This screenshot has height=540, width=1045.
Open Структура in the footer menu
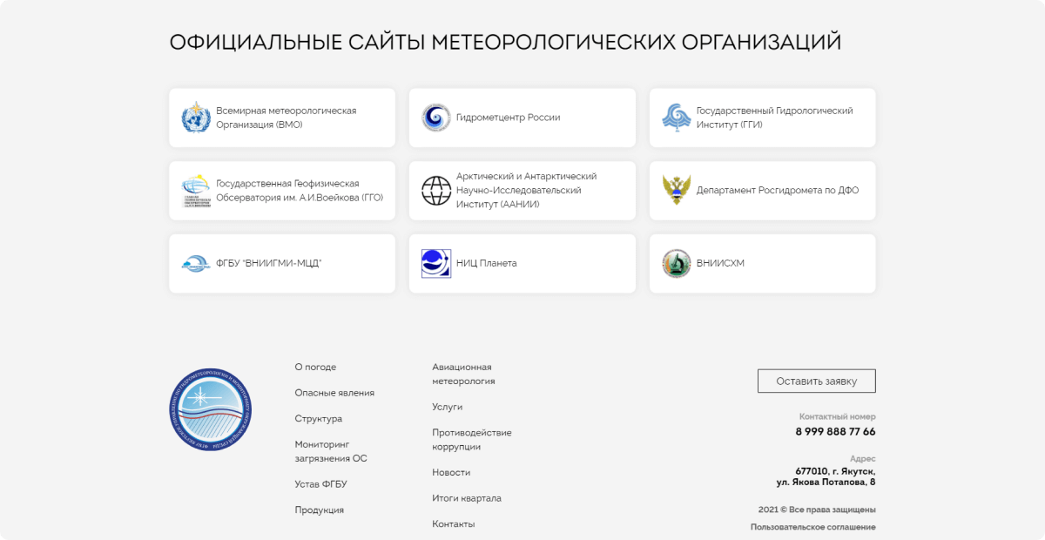(319, 419)
